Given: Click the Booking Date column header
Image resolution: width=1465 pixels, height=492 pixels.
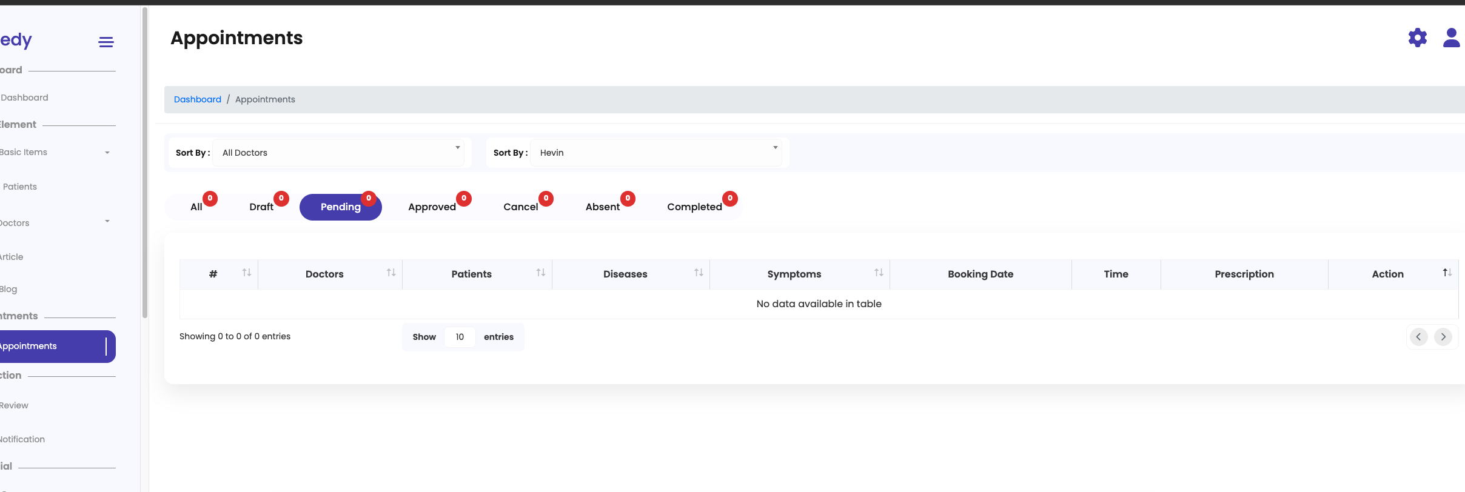Looking at the screenshot, I should [981, 274].
